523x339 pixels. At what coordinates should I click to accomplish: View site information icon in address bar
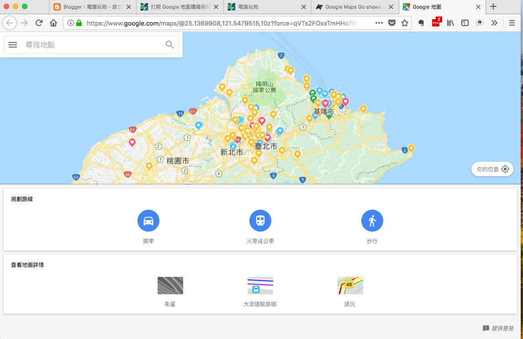[x=71, y=23]
